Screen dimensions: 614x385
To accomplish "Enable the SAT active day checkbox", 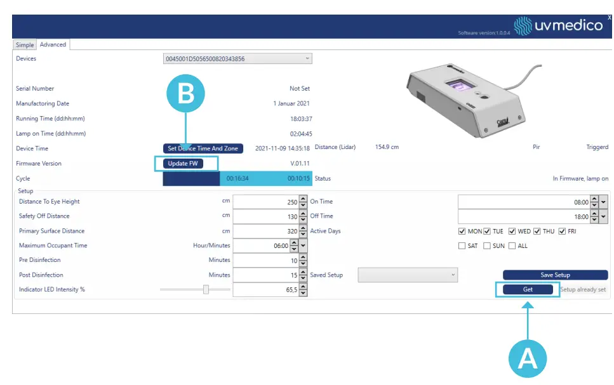I will tap(462, 245).
